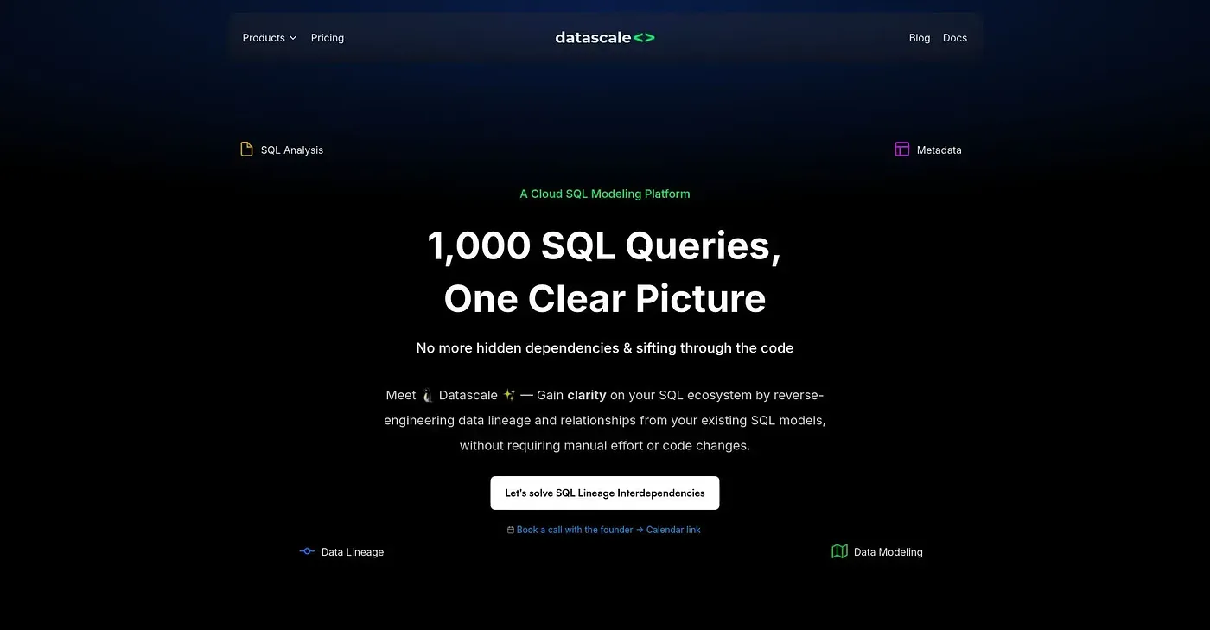Click the 1,000 SQL Queries heading line
Image resolution: width=1210 pixels, height=630 pixels.
604,245
